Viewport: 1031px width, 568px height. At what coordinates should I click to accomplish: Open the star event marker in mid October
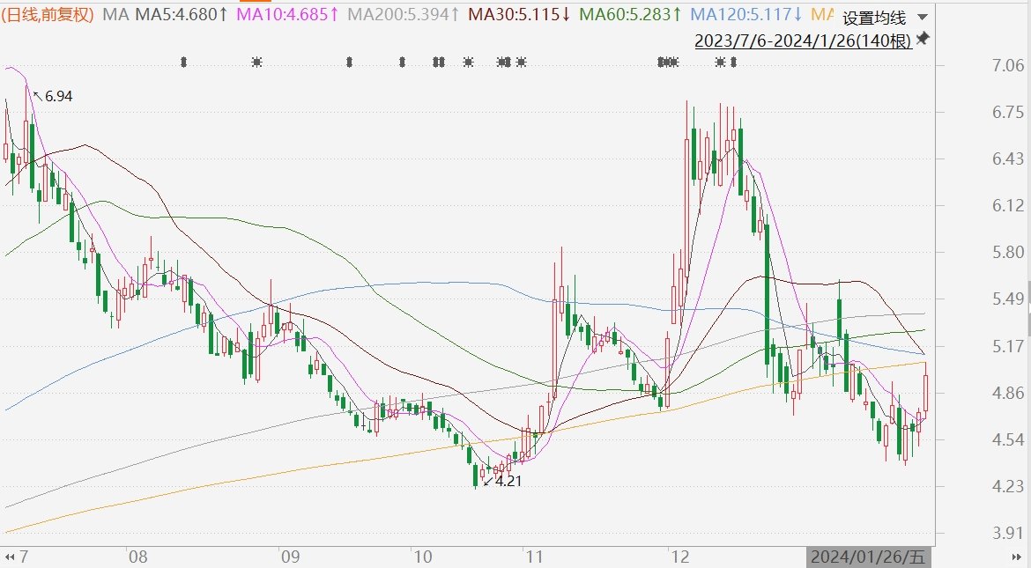[468, 63]
